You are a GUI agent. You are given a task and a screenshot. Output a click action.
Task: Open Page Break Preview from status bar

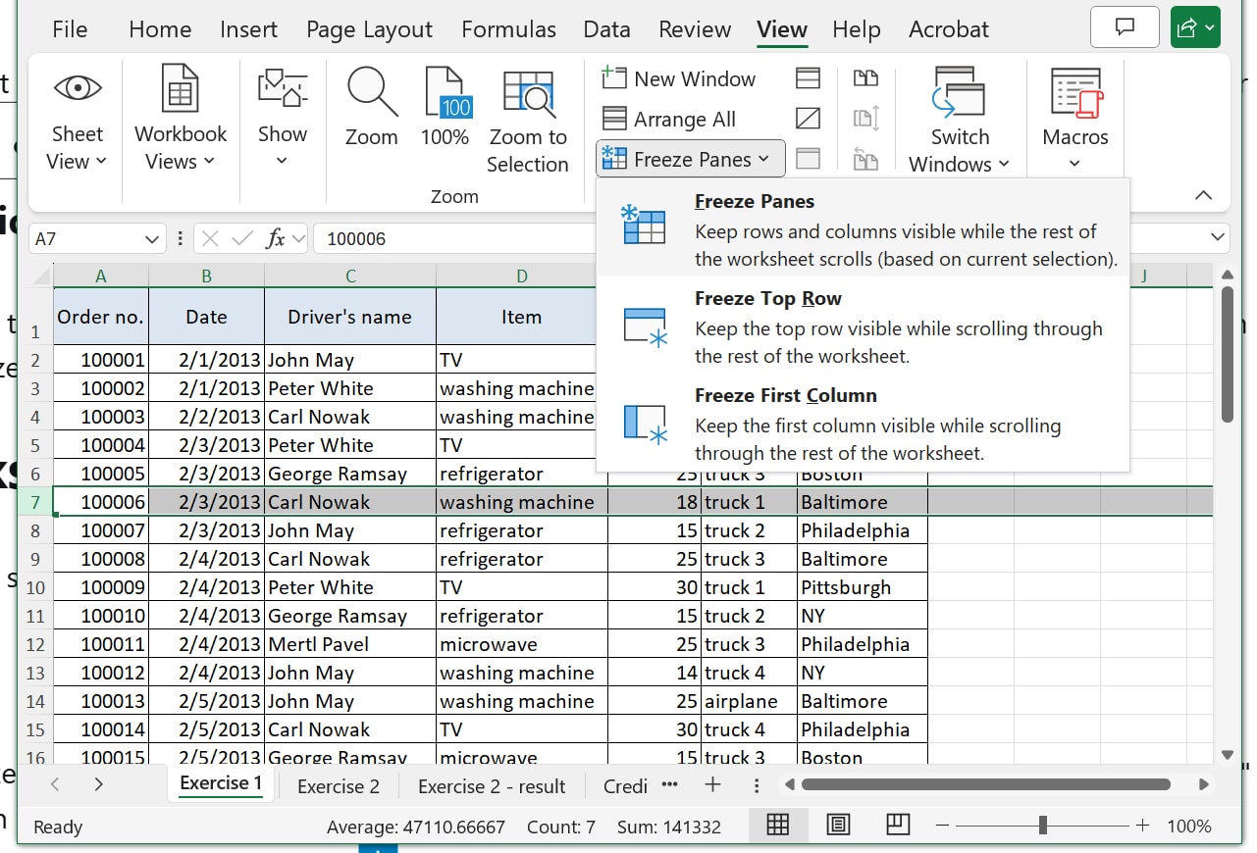point(896,825)
